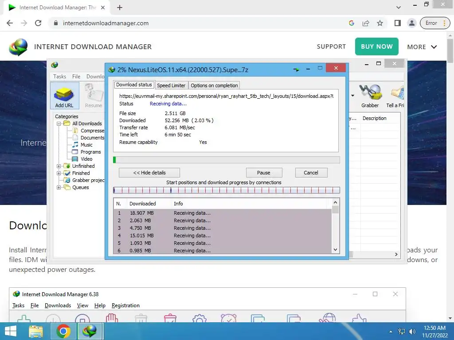Viewport: 454px width, 340px height.
Task: Show hidden system tray icons
Action: 391,332
